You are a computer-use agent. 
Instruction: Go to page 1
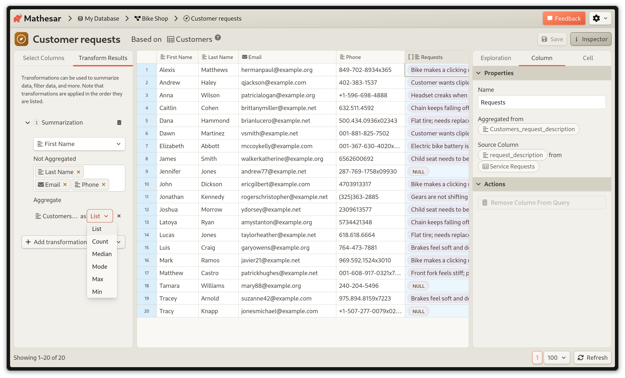(537, 358)
